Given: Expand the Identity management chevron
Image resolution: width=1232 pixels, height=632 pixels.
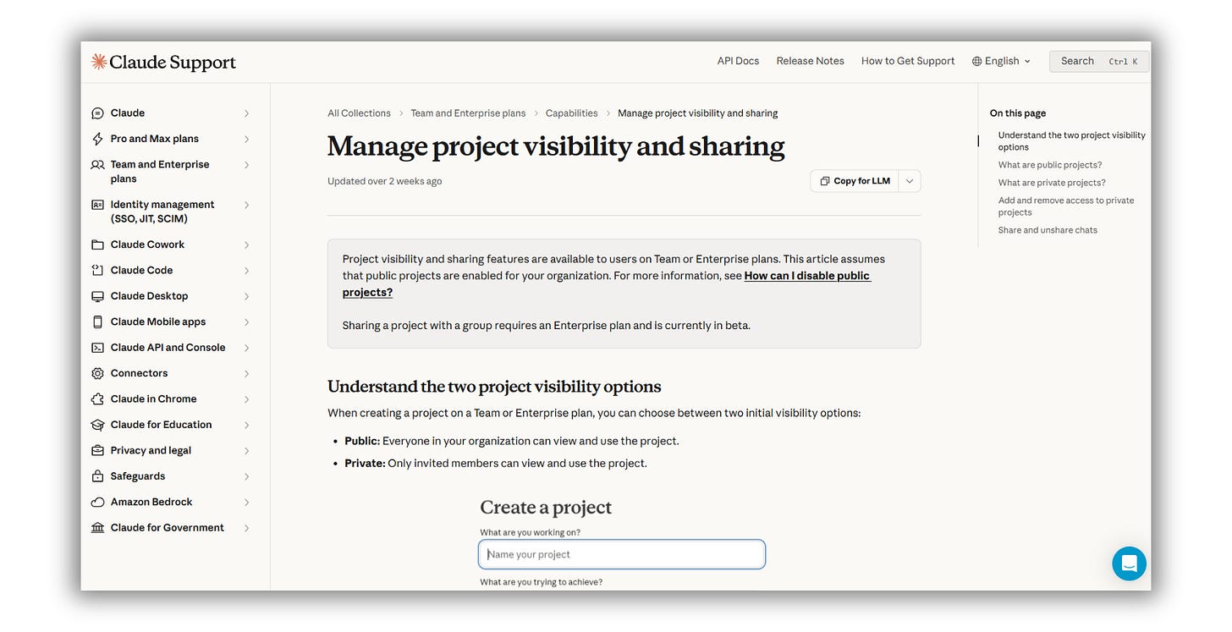Looking at the screenshot, I should 247,205.
